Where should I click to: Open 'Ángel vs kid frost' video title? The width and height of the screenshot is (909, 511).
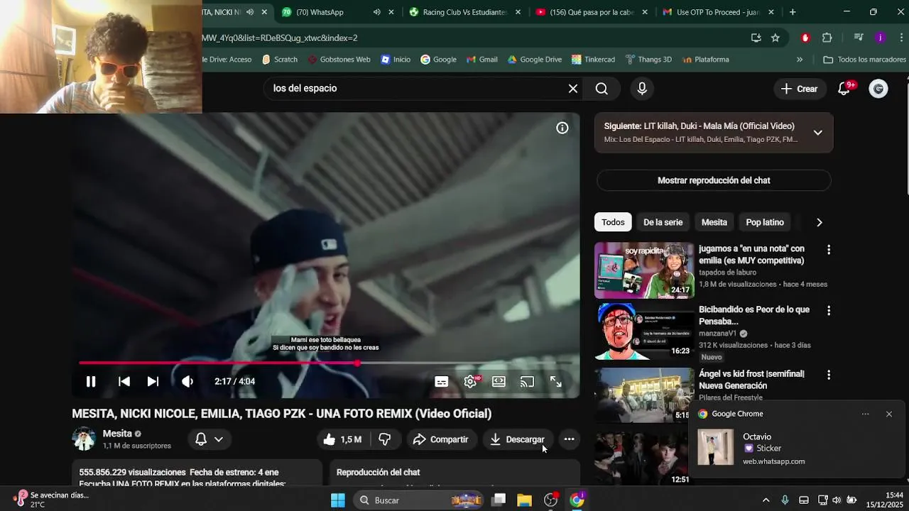pos(751,380)
